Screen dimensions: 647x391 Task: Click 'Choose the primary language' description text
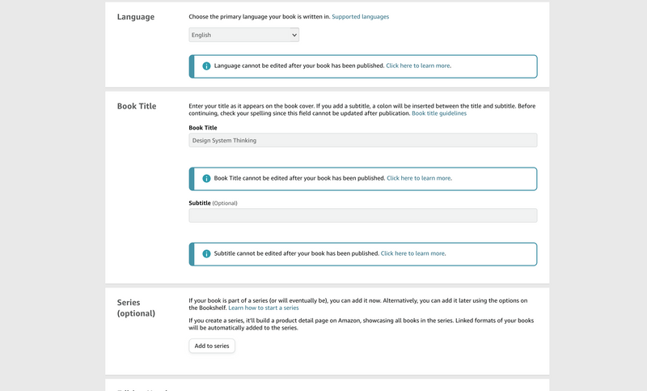point(260,16)
